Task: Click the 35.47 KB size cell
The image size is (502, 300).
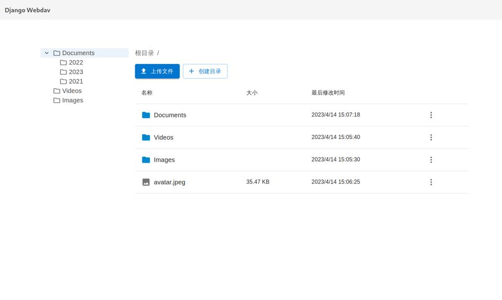Action: click(x=258, y=181)
